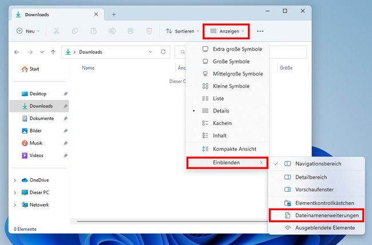372x245 pixels.
Task: Click OneDrive in navigation pane
Action: pyautogui.click(x=39, y=180)
